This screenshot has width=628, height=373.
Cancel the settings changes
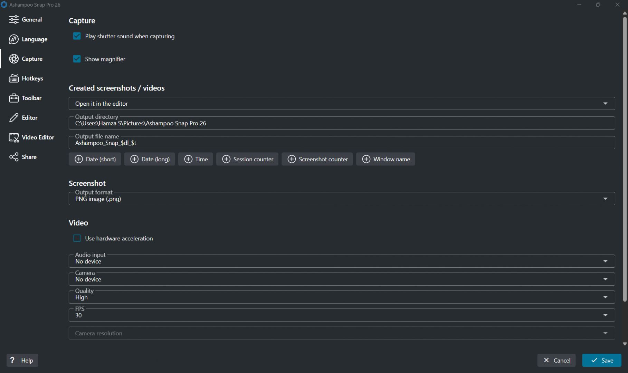pos(556,361)
